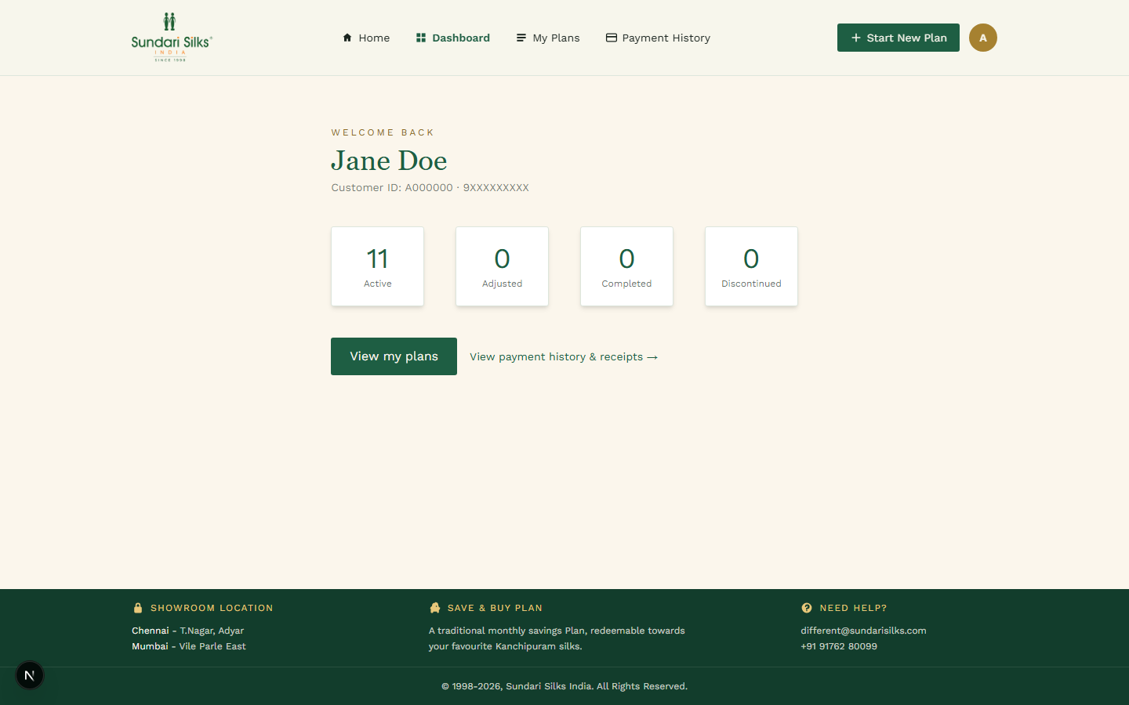
Task: Click the Mumbai - Vile Parle East line
Action: pos(189,646)
